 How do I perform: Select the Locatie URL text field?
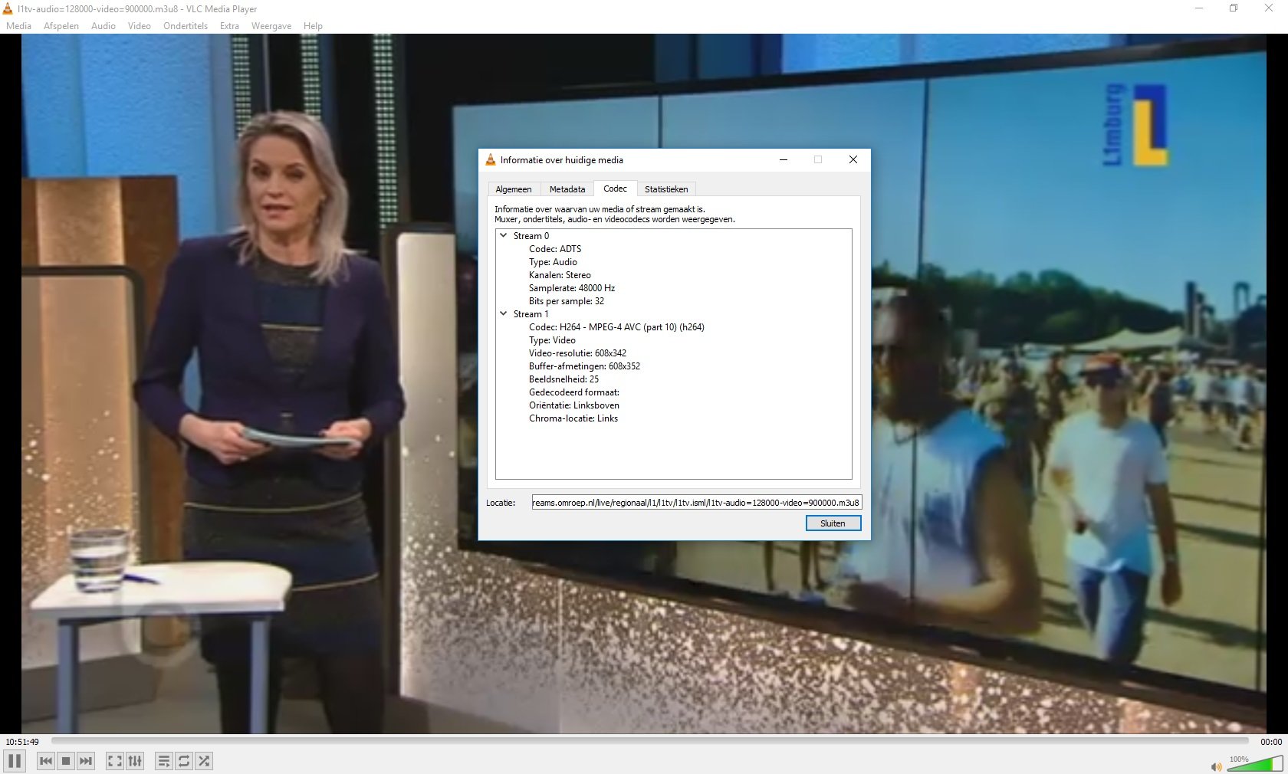[696, 503]
